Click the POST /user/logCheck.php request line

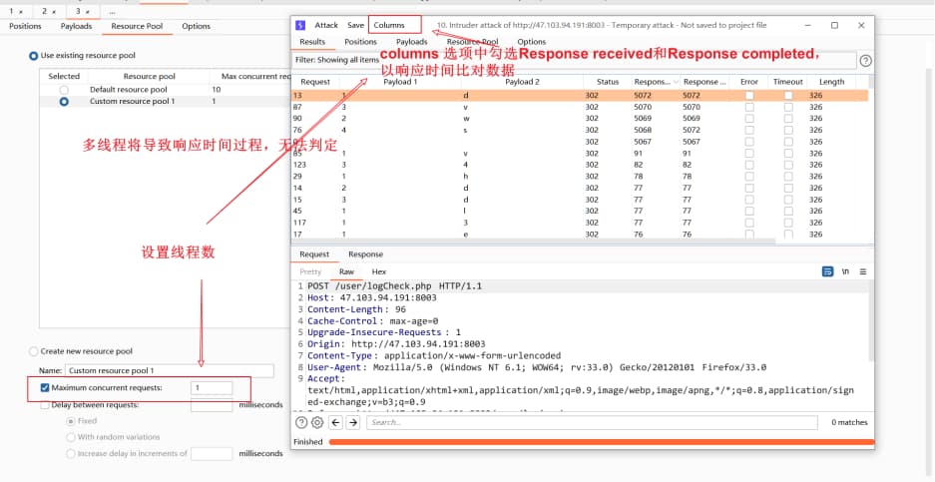tap(394, 286)
